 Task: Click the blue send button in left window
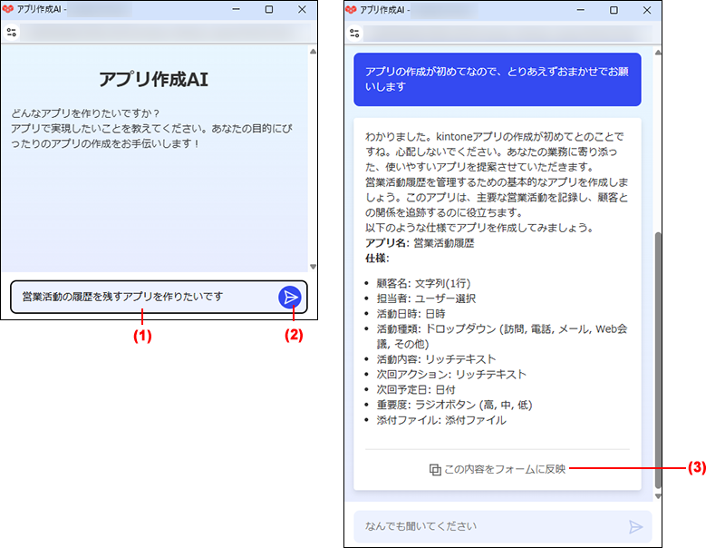(x=289, y=297)
